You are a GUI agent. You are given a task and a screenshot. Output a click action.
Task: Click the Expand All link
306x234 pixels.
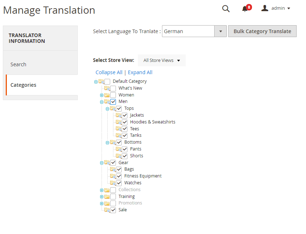point(140,72)
